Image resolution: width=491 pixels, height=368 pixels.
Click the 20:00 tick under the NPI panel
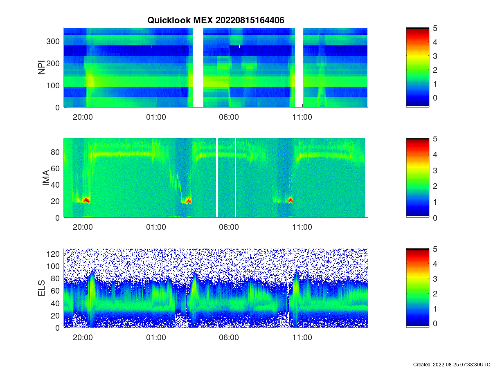83,117
